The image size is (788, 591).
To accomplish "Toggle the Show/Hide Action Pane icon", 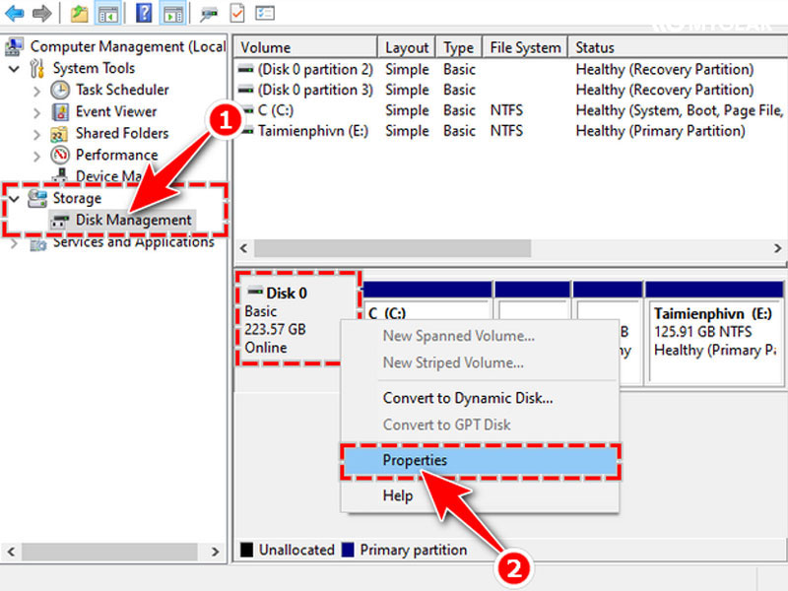I will (172, 14).
